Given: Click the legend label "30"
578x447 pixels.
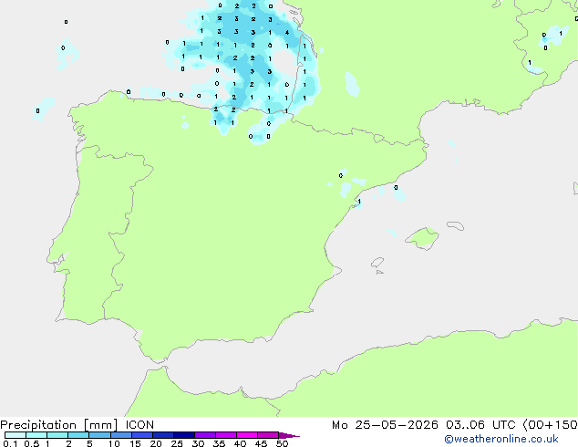Looking at the screenshot, I should pos(198,443).
